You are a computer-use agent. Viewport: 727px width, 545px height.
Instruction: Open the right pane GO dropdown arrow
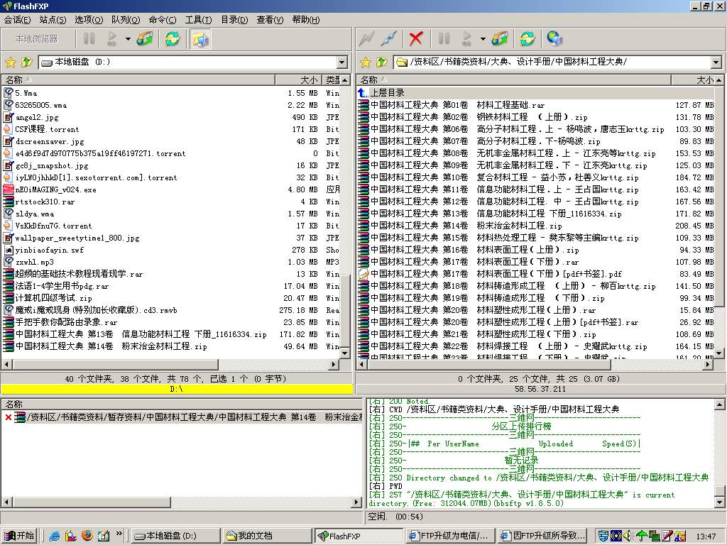pyautogui.click(x=483, y=39)
